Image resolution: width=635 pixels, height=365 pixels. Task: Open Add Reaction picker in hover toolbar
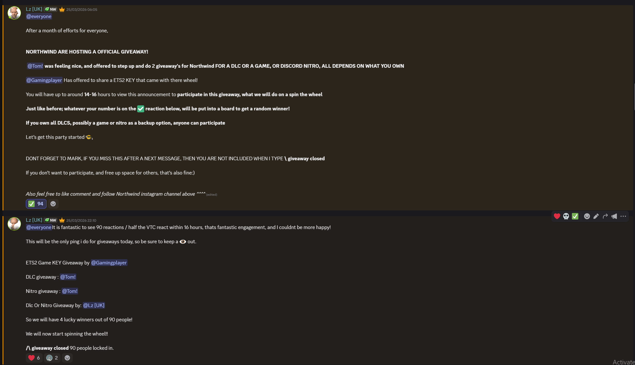[x=587, y=216]
